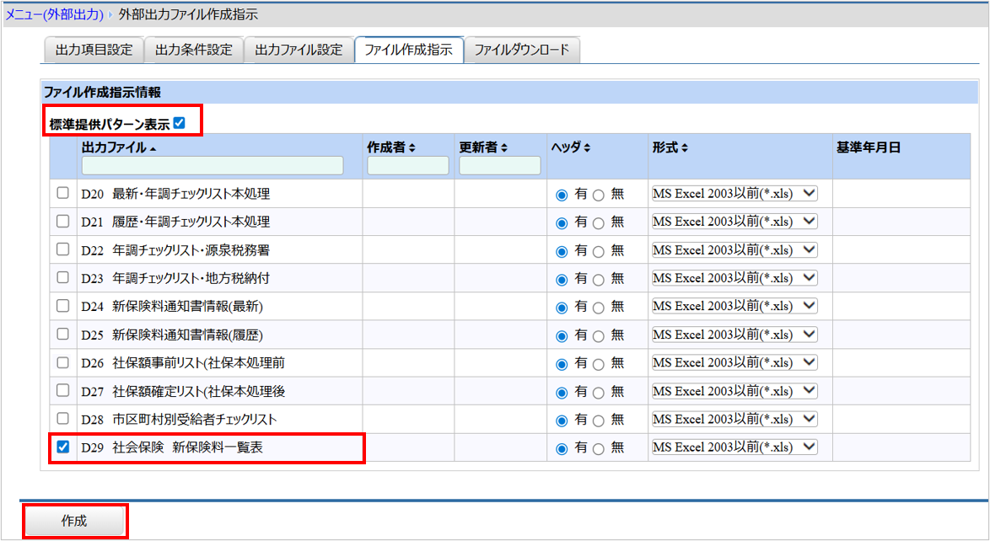This screenshot has width=990, height=541.
Task: Check the D21 履歴・年調チェックリスト本処理 row
Action: (x=62, y=222)
